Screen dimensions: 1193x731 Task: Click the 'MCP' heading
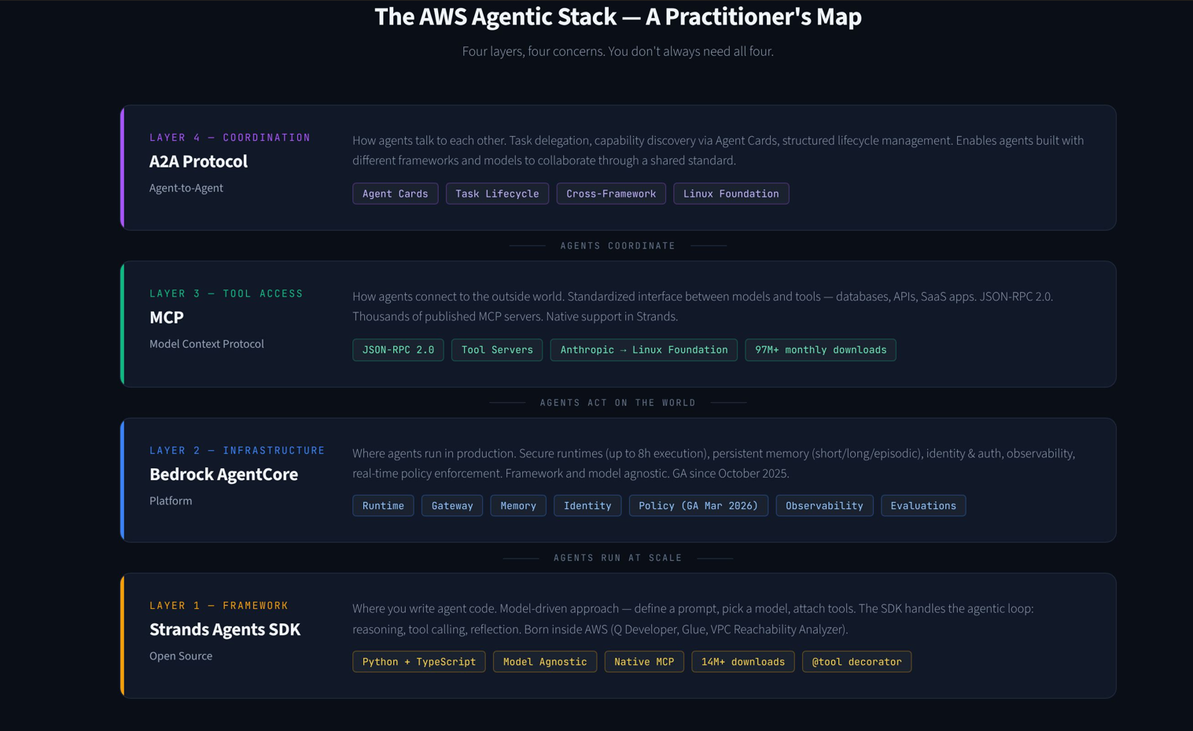167,317
